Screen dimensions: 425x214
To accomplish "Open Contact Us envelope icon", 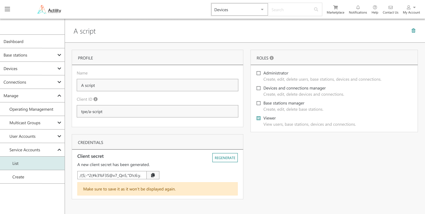I will pos(390,7).
